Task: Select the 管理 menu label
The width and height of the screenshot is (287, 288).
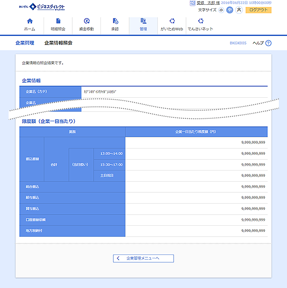Action: pyautogui.click(x=143, y=29)
